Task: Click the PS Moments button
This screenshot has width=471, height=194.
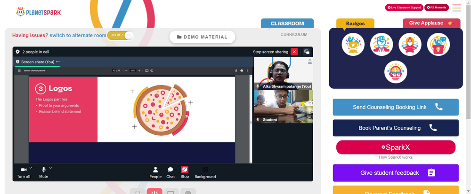Action: pyautogui.click(x=437, y=8)
